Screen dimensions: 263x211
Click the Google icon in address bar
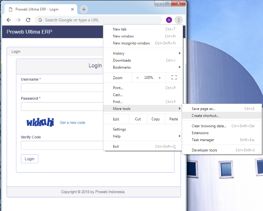[40, 20]
